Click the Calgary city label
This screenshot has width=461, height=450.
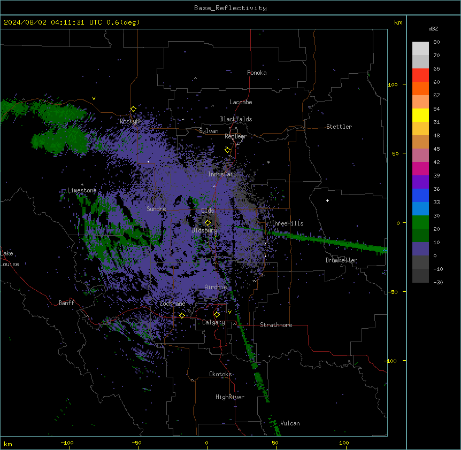click(213, 322)
